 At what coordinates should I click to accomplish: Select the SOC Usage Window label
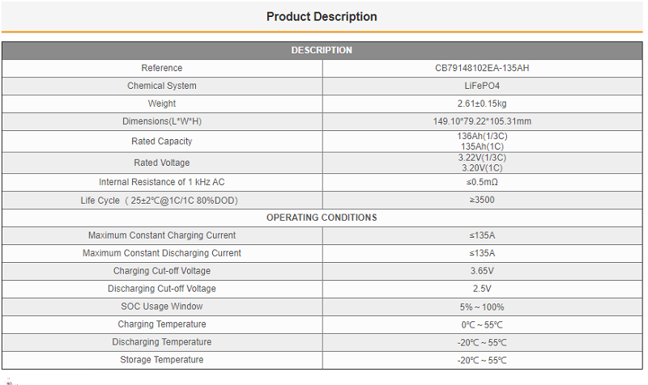[161, 307]
